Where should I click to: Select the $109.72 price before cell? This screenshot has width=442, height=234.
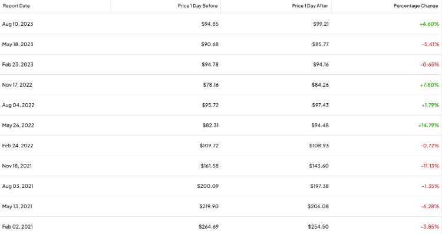(x=209, y=146)
